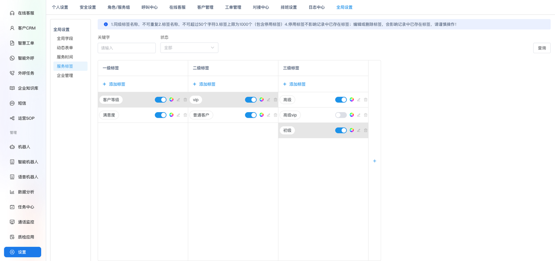This screenshot has height=261, width=555.
Task: Click the 智能外呼 icon in sidebar
Action: (x=12, y=58)
